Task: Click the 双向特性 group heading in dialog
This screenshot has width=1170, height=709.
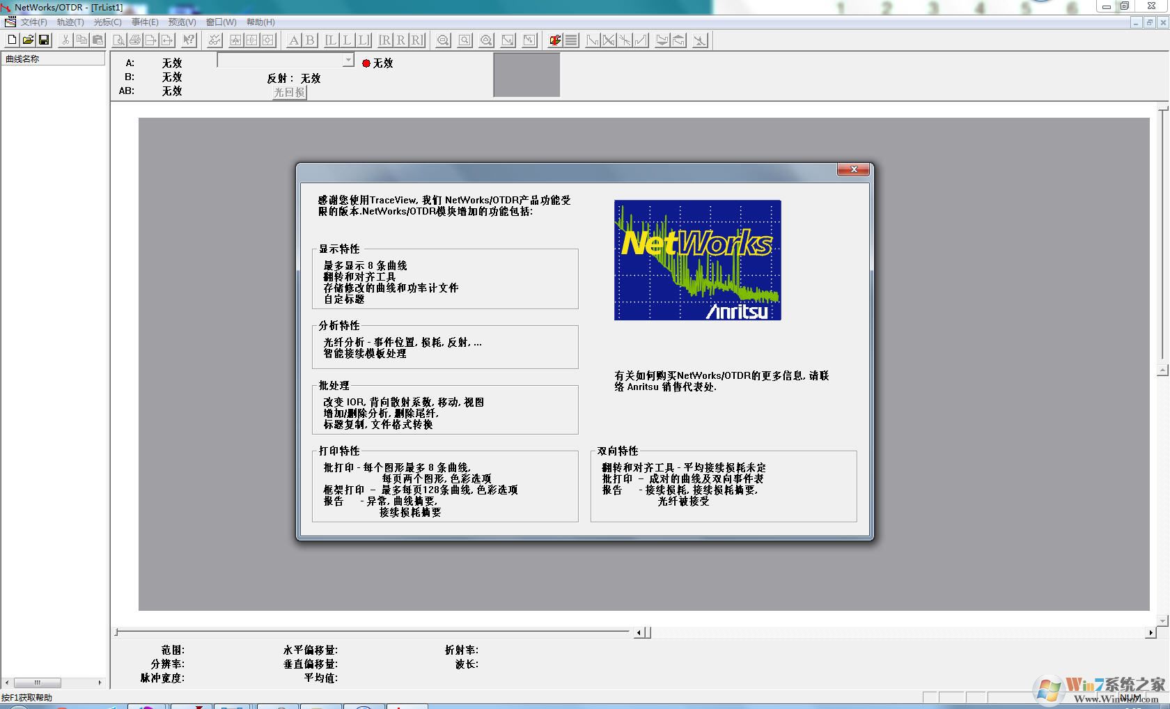Action: [618, 451]
